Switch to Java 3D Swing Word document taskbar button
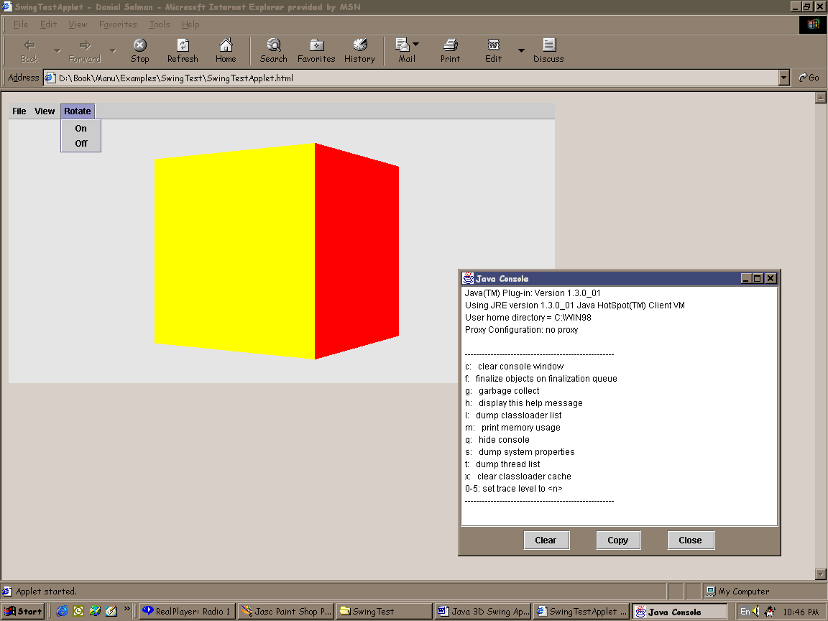828x621 pixels. point(483,612)
